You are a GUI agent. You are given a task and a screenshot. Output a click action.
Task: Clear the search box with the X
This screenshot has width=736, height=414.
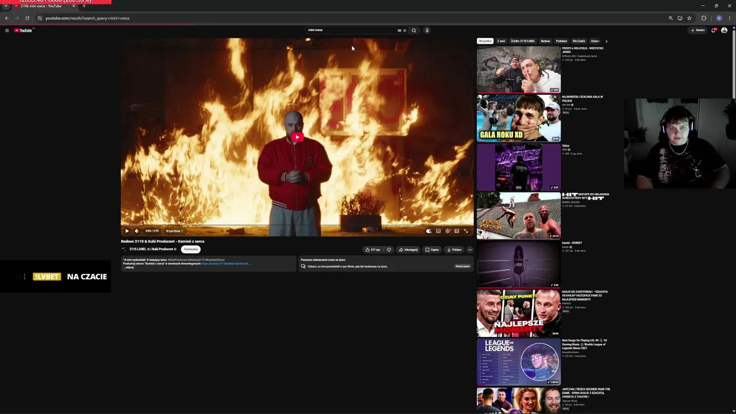[404, 30]
